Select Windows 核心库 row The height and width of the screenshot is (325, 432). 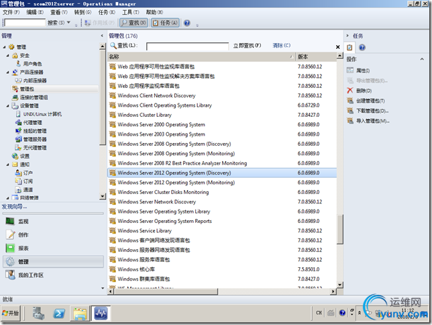click(x=222, y=269)
